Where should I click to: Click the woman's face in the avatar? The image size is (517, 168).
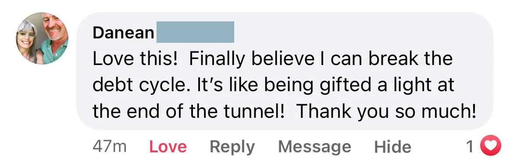(28, 38)
